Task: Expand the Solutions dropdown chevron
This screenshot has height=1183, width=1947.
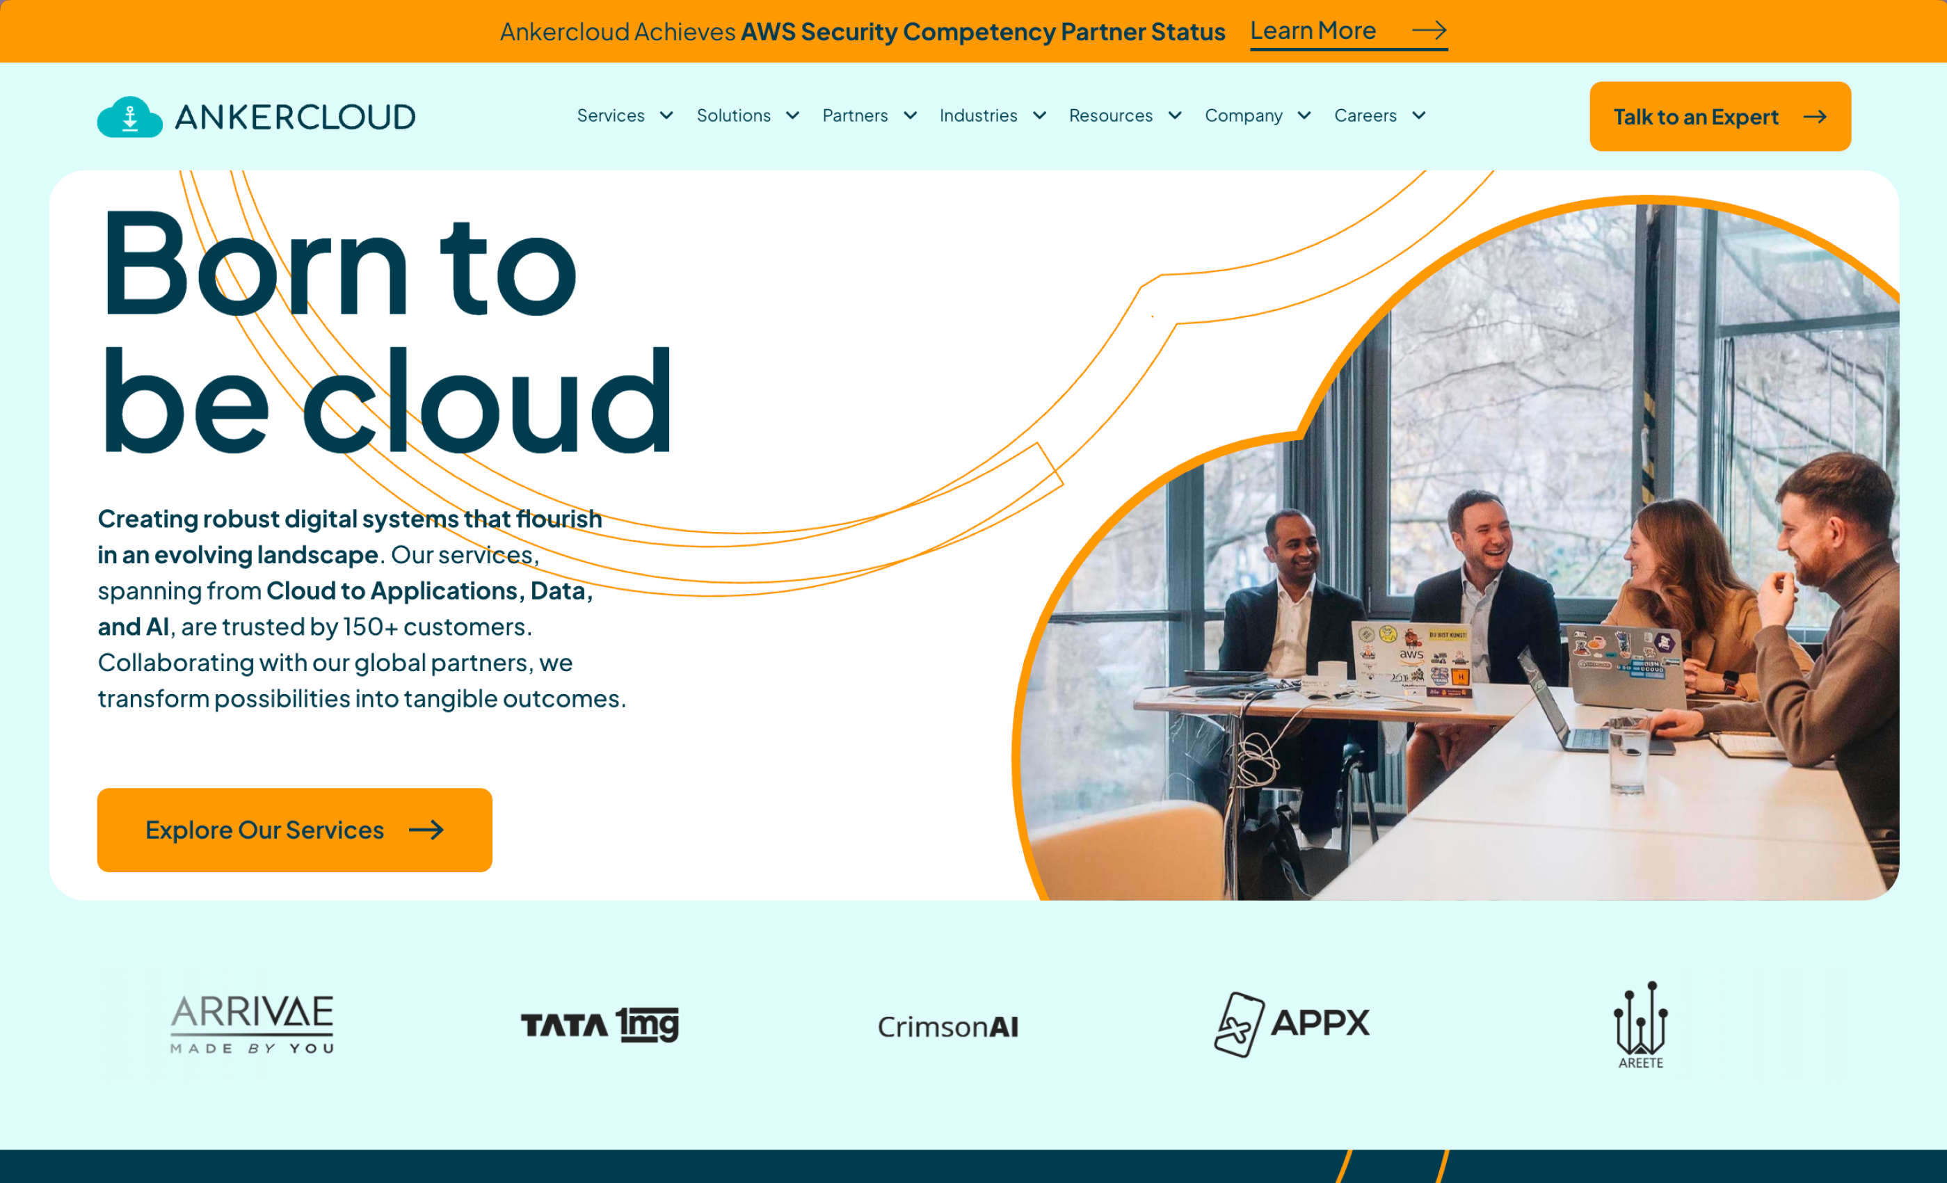Action: pos(792,115)
